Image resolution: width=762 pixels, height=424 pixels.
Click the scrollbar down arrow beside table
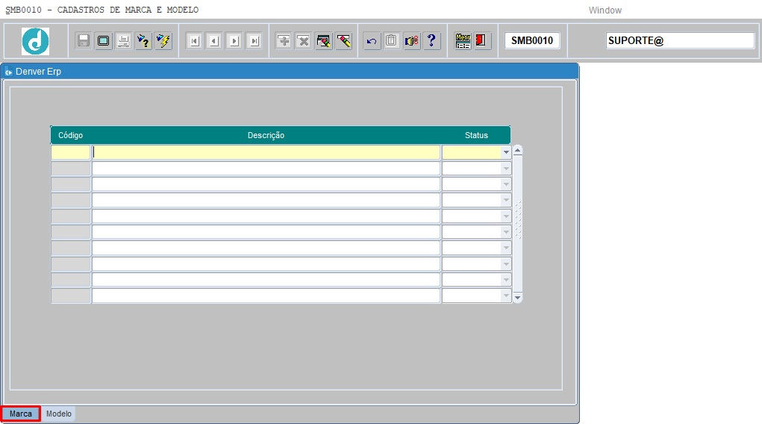tap(517, 298)
